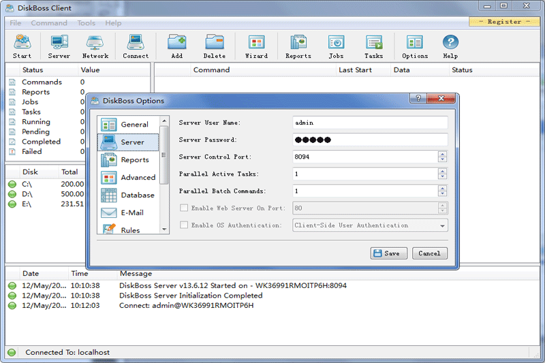
Task: Click the Save button
Action: coord(389,253)
